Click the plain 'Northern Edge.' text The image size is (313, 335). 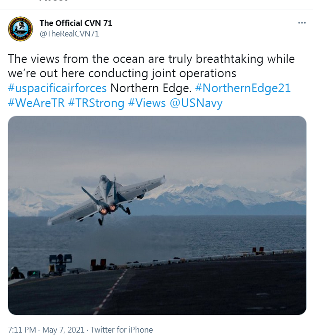tap(151, 88)
